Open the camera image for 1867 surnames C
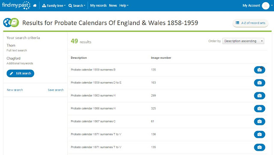 (x=259, y=122)
